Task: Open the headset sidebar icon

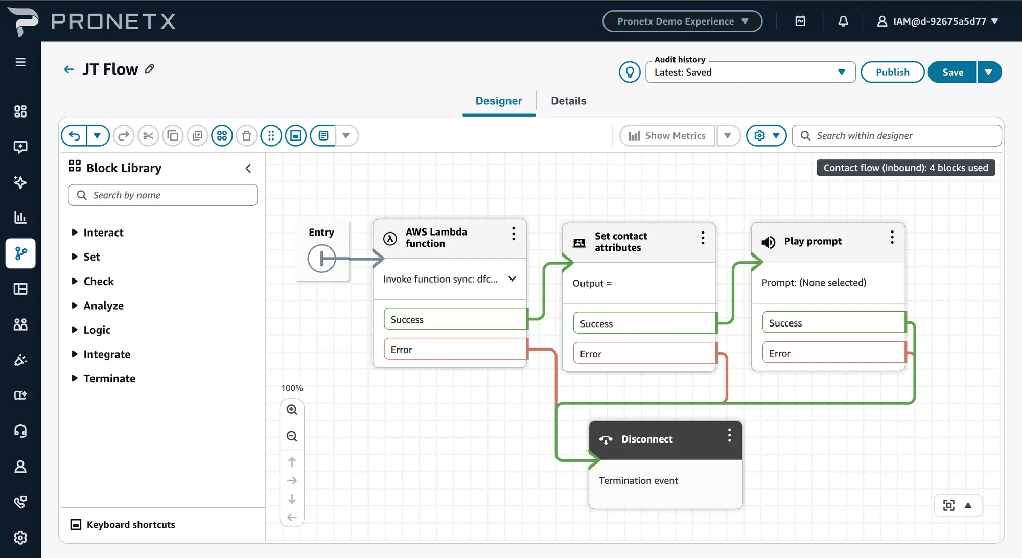Action: (20, 431)
